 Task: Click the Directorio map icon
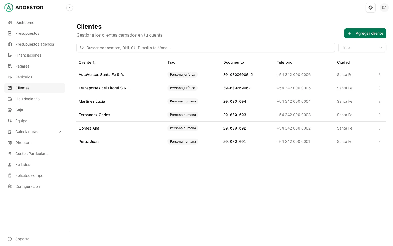[x=10, y=143]
